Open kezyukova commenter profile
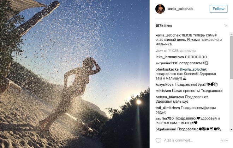 165,84
